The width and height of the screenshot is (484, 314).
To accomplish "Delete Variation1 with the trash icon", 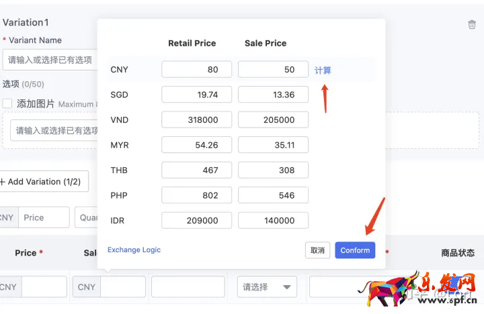I will 472,25.
